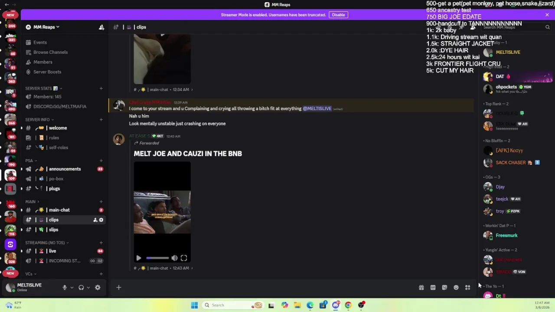This screenshot has width=555, height=312.
Task: Go to the announcements channel
Action: 64,169
